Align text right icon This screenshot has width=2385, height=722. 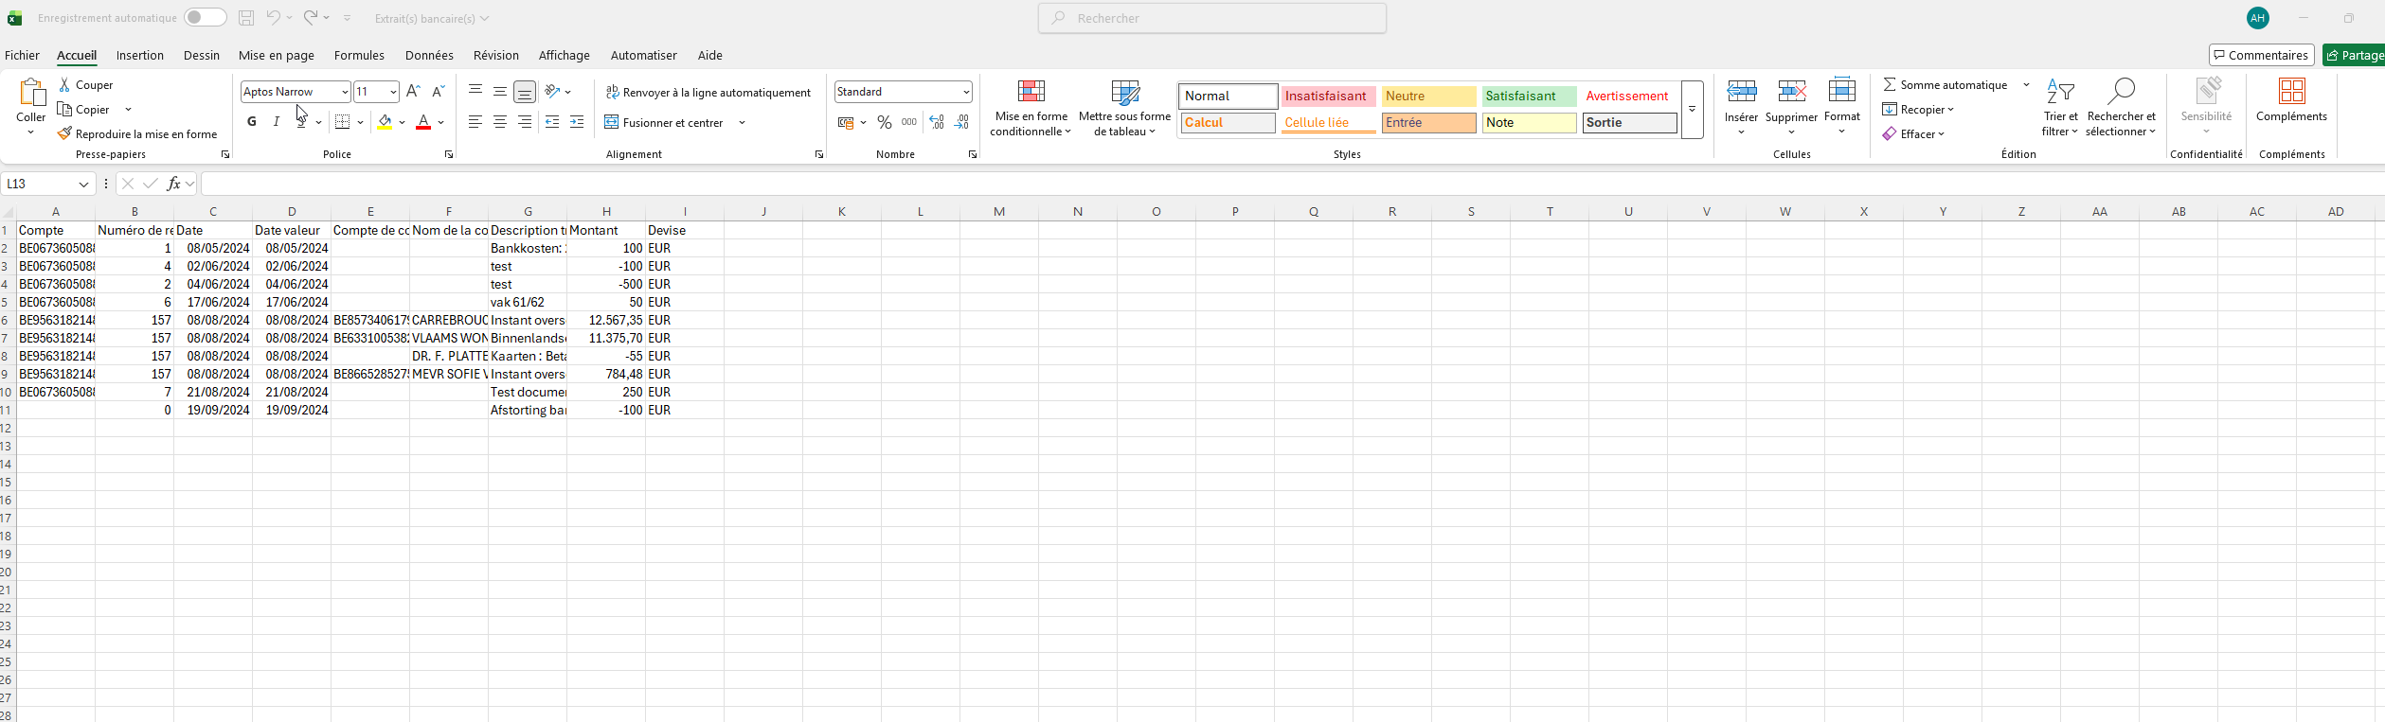[525, 122]
